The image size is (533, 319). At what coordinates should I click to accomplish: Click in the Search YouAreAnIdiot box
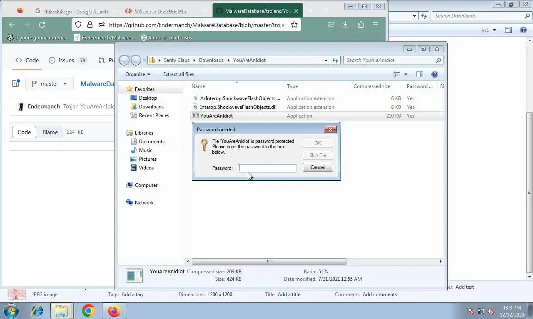(393, 60)
